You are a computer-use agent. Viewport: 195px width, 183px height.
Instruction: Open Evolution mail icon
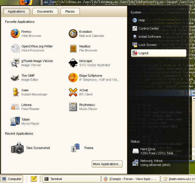(x=73, y=33)
